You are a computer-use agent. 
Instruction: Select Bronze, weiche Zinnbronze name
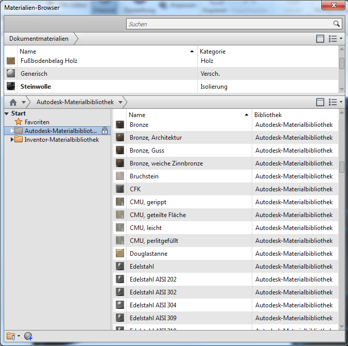(x=166, y=163)
